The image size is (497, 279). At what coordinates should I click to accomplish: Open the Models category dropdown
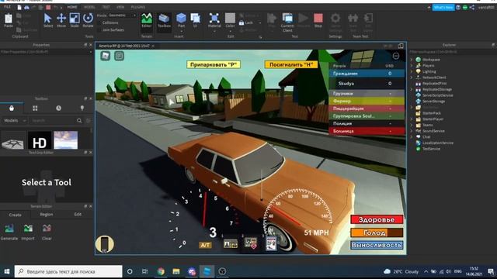click(15, 121)
